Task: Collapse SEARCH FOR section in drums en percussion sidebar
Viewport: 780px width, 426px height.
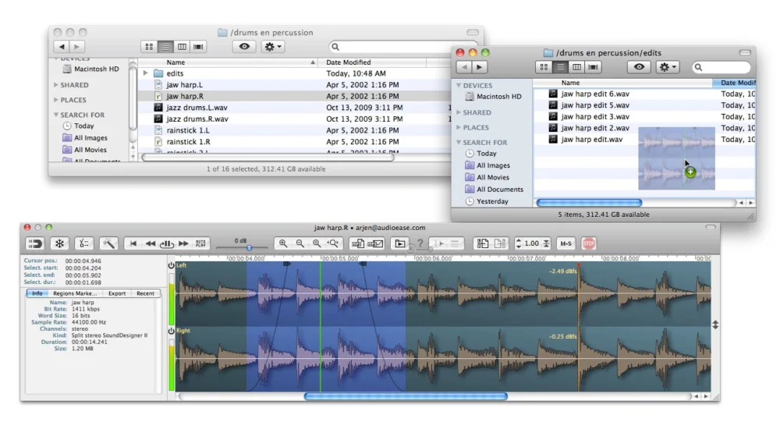Action: coord(55,115)
